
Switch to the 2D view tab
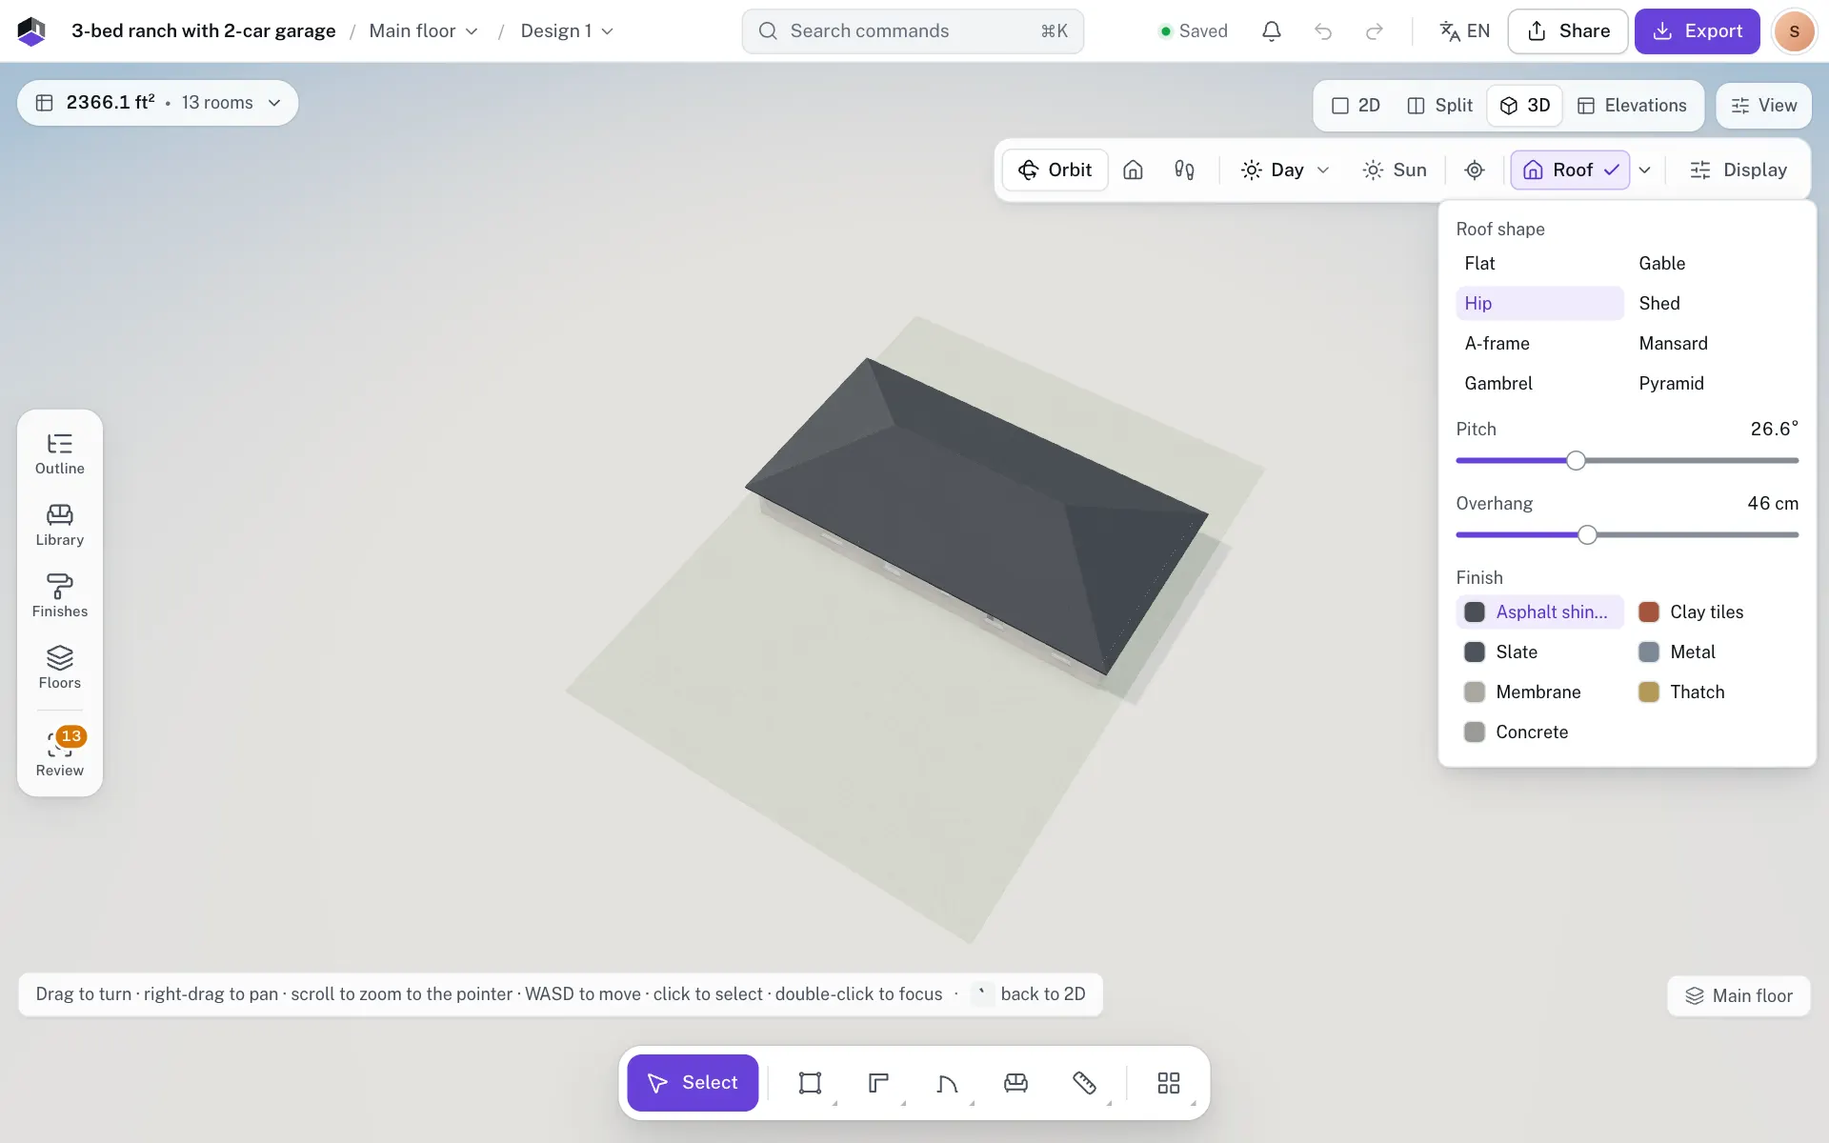[1356, 106]
